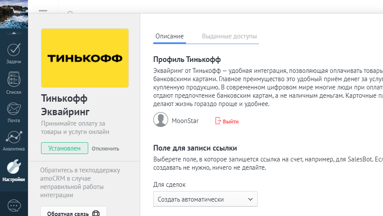
Task: Click the account avatar image in the sidebar
Action: click(14, 14)
